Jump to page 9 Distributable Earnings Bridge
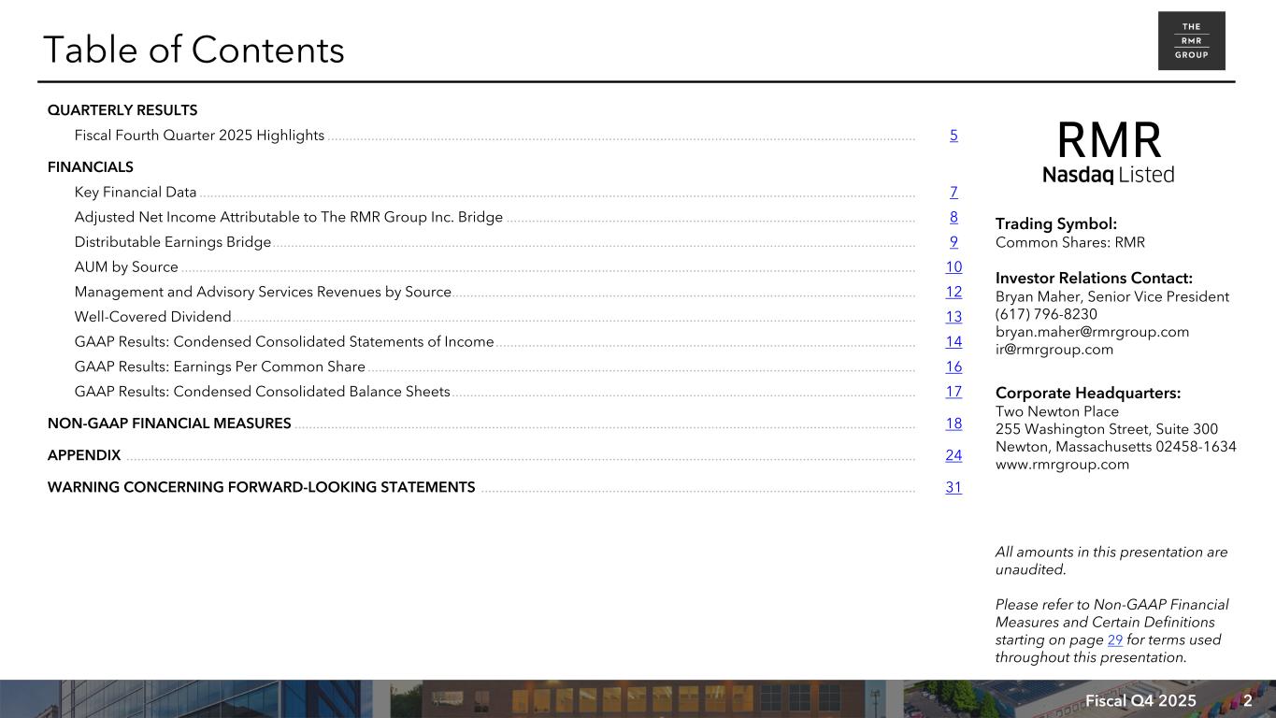The image size is (1276, 718). pyautogui.click(x=953, y=242)
